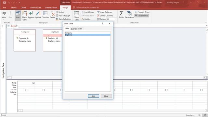Viewport: 208px width, 117px height.
Task: Choose the Make Table query type
Action: pos(24,16)
